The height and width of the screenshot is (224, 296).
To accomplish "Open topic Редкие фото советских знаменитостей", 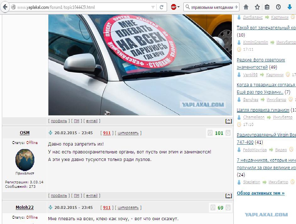I will [261, 64].
